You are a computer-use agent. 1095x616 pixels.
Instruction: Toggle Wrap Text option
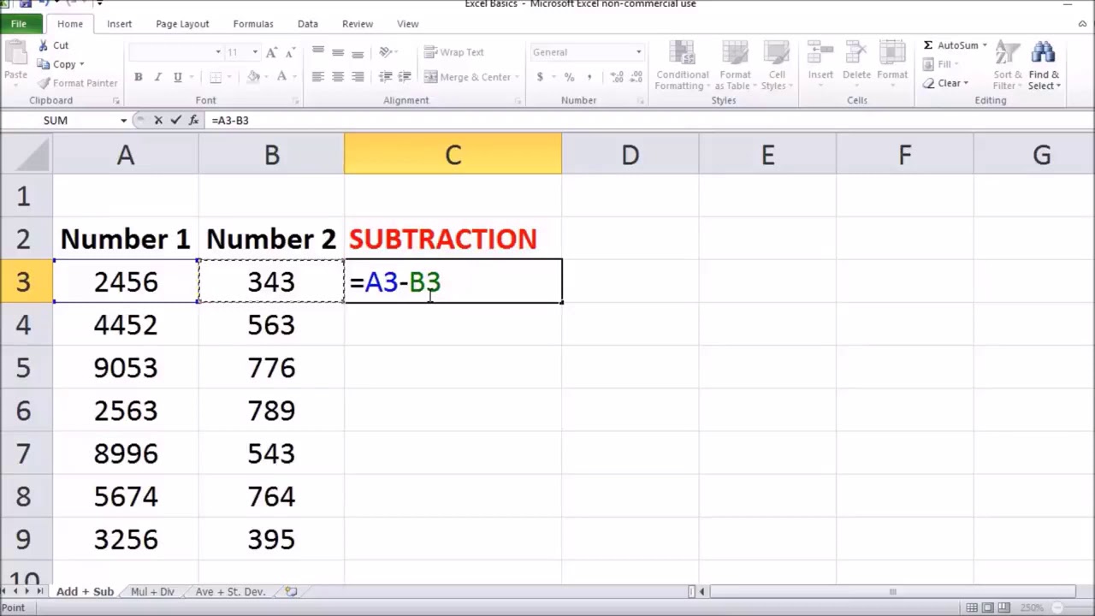click(x=454, y=52)
